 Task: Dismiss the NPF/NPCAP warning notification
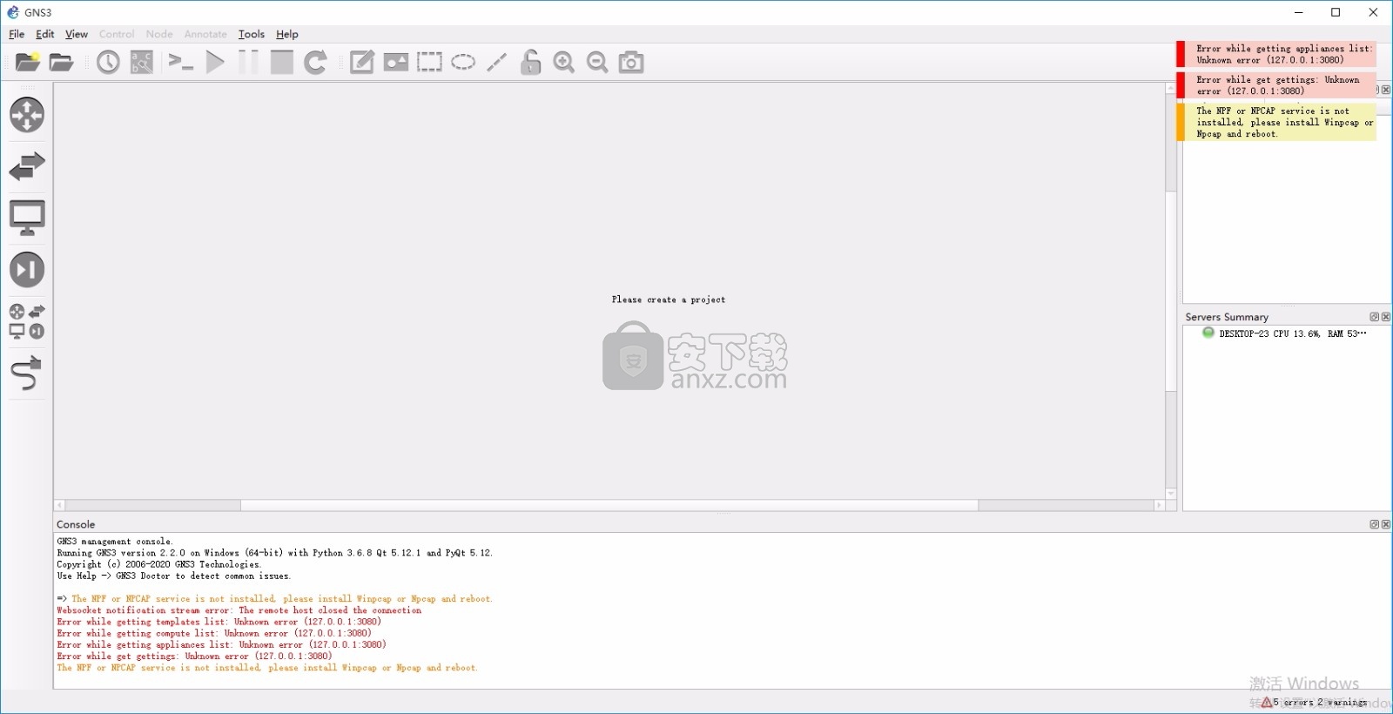(x=1276, y=122)
